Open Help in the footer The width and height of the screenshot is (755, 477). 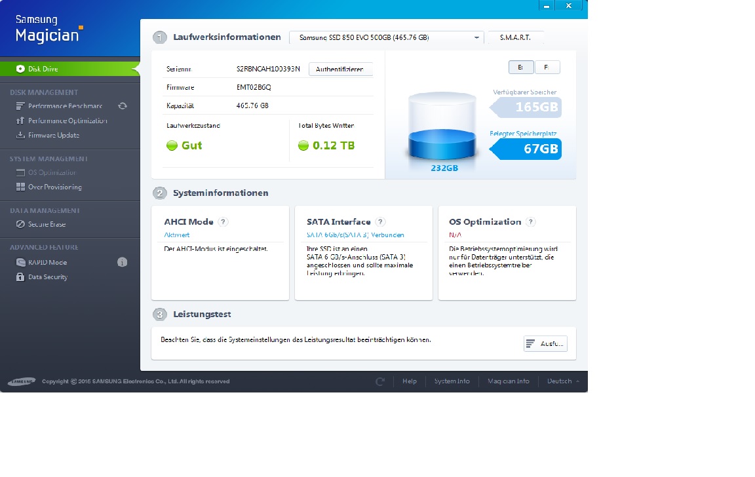tap(410, 381)
